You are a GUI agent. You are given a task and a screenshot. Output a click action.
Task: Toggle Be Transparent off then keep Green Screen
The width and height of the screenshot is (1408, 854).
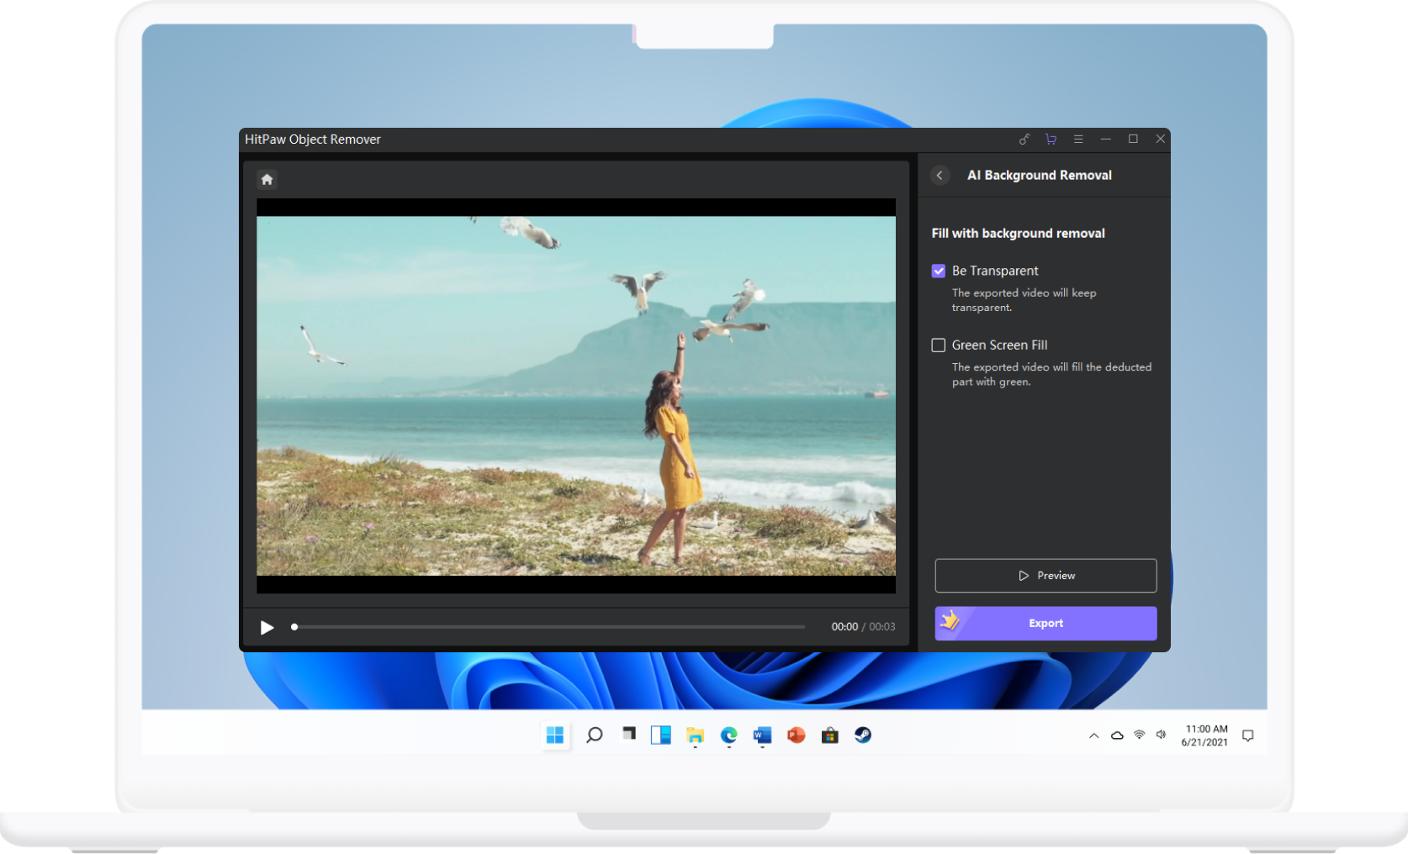tap(938, 271)
